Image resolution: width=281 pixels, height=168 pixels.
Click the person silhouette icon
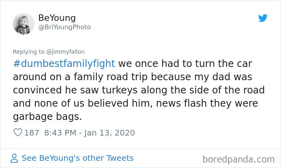tap(15, 158)
